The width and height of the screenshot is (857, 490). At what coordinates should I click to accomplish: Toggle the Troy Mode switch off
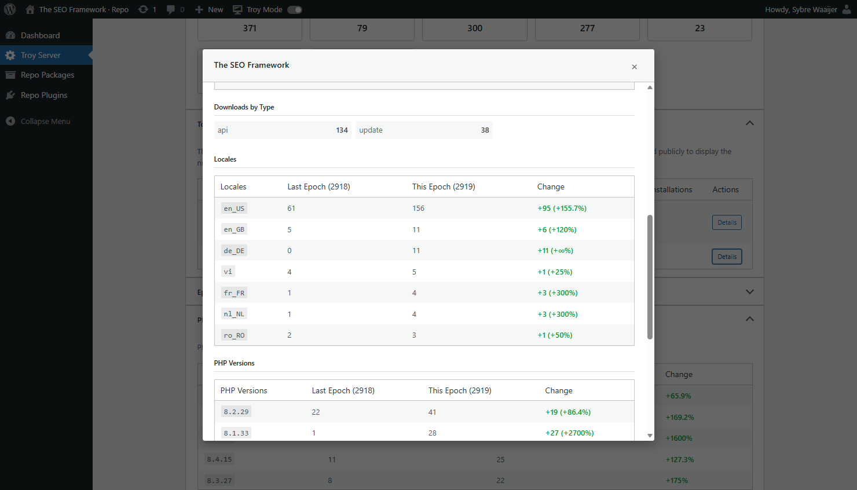tap(295, 9)
